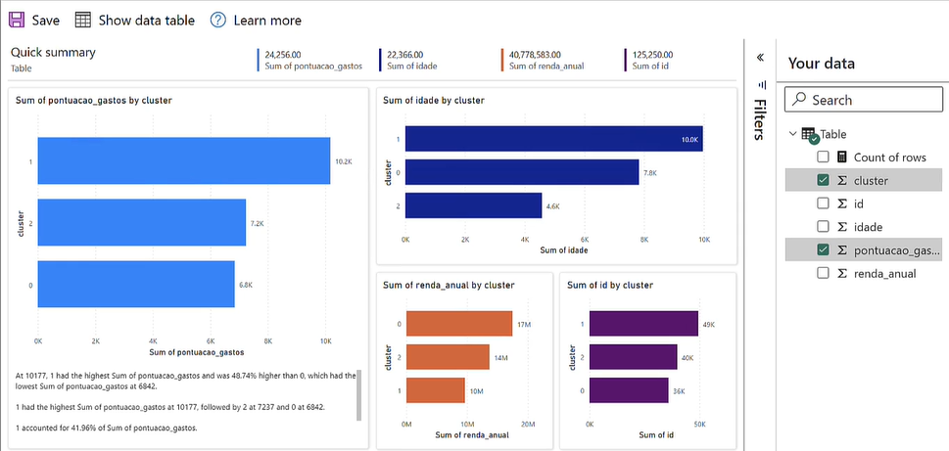Click the insights text scrollbar in pontuacao_gastos chart
949x451 pixels.
pos(358,395)
